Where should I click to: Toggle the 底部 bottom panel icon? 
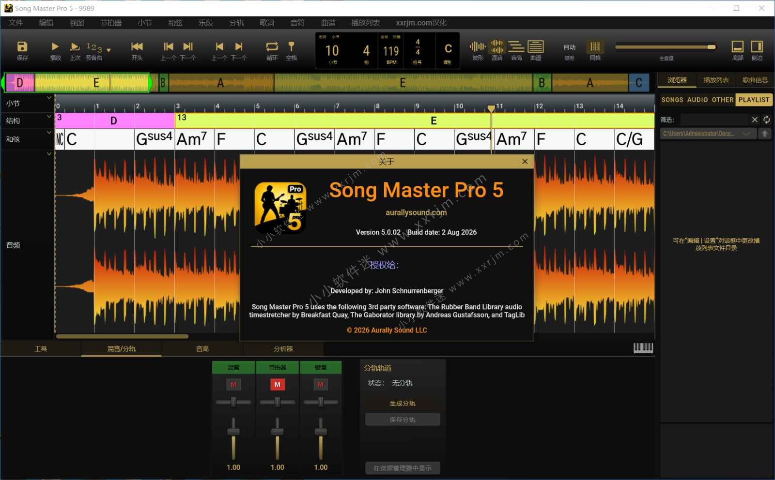click(x=738, y=47)
